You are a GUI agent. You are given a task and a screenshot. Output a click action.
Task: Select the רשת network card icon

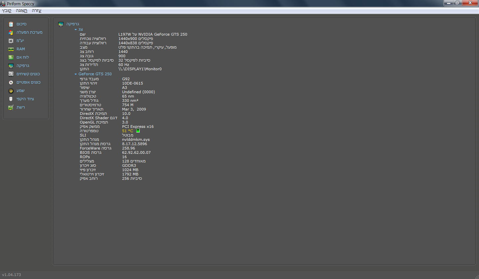click(11, 107)
